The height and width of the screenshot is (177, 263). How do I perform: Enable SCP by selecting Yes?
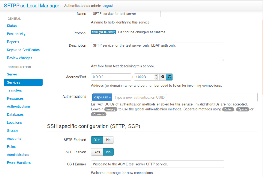[97, 152]
